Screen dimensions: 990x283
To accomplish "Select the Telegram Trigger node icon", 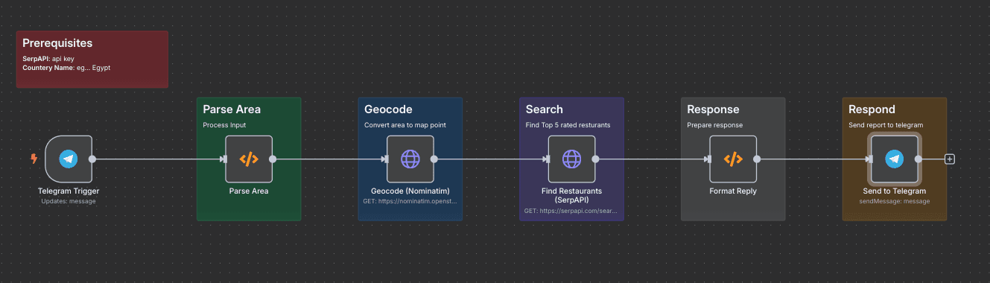I will (69, 159).
